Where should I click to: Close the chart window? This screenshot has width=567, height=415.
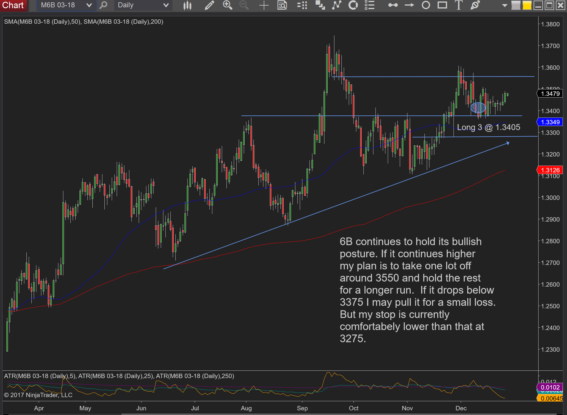point(560,6)
